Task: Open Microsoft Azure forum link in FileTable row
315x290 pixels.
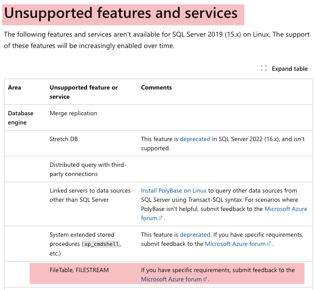Action: tap(171, 279)
